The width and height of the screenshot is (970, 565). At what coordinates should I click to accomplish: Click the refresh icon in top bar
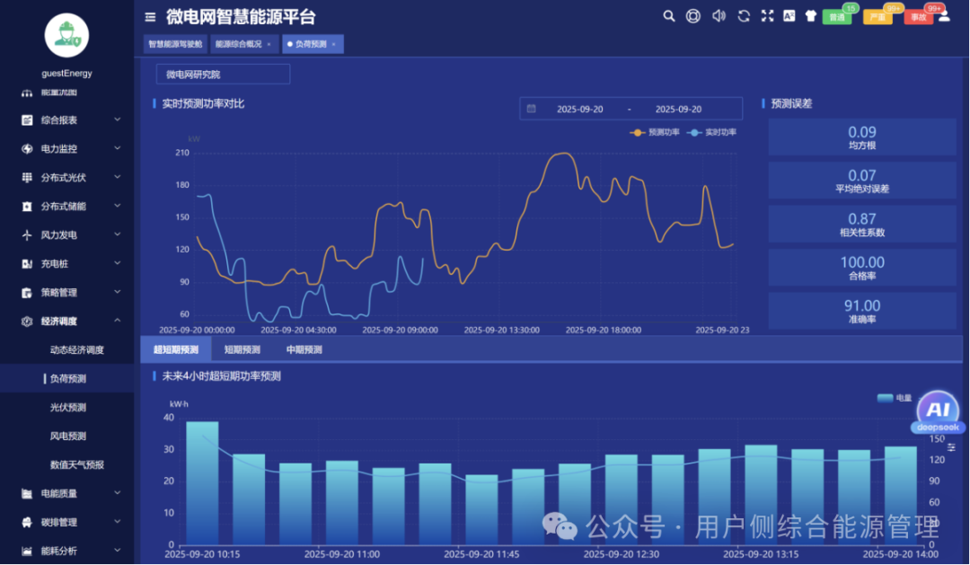point(744,16)
